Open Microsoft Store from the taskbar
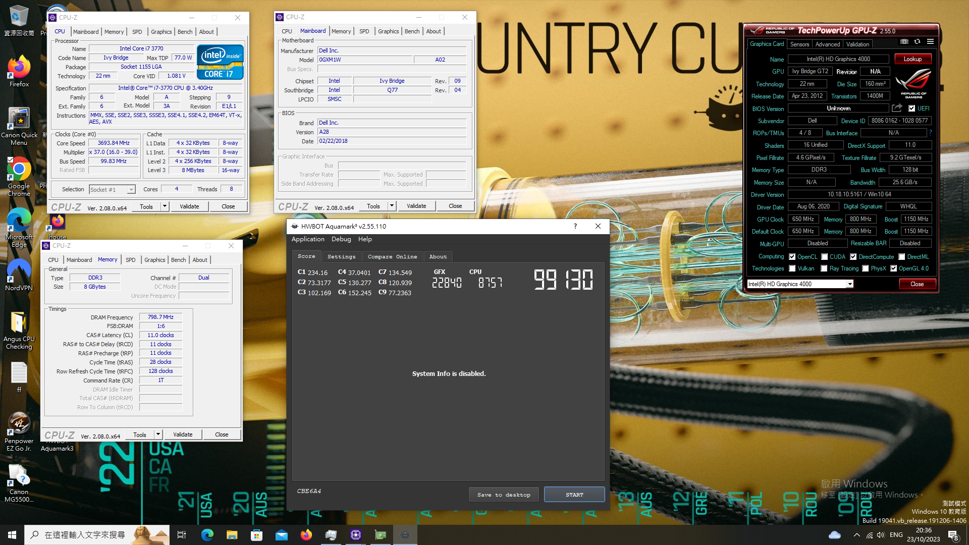Viewport: 969px width, 545px height. (x=256, y=535)
